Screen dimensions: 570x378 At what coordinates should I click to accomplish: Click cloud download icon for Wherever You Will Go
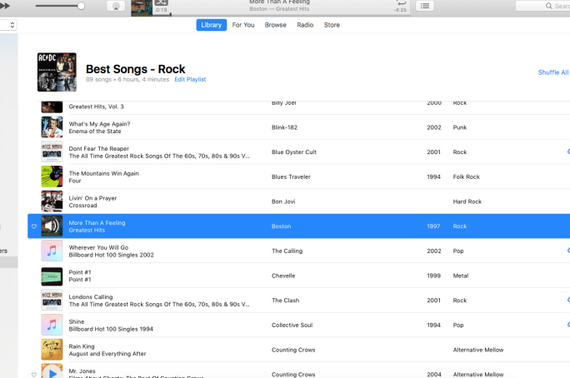pos(567,250)
